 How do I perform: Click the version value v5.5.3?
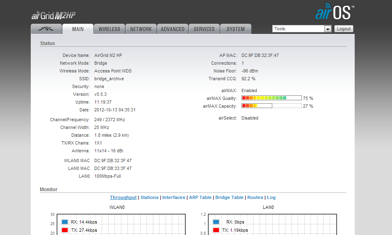point(100,94)
